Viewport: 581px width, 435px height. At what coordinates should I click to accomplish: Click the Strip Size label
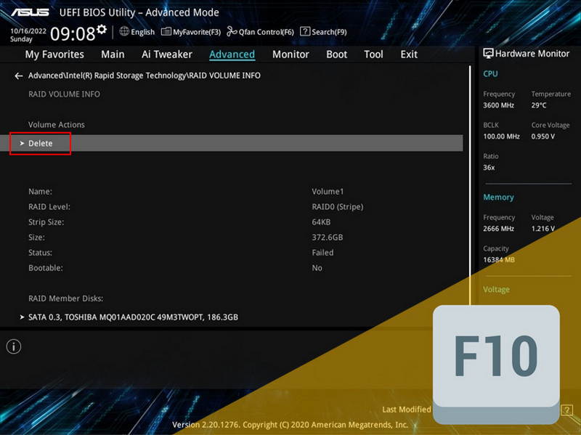46,222
